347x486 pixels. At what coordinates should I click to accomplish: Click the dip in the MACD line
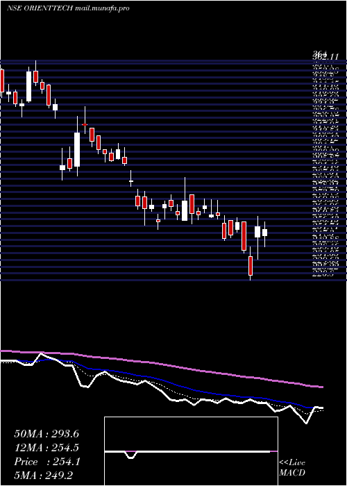pos(131,456)
